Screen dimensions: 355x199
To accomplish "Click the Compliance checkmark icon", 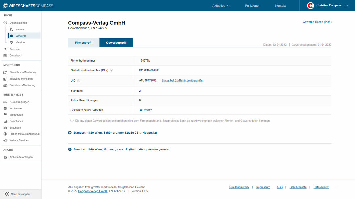I will click(5, 121).
